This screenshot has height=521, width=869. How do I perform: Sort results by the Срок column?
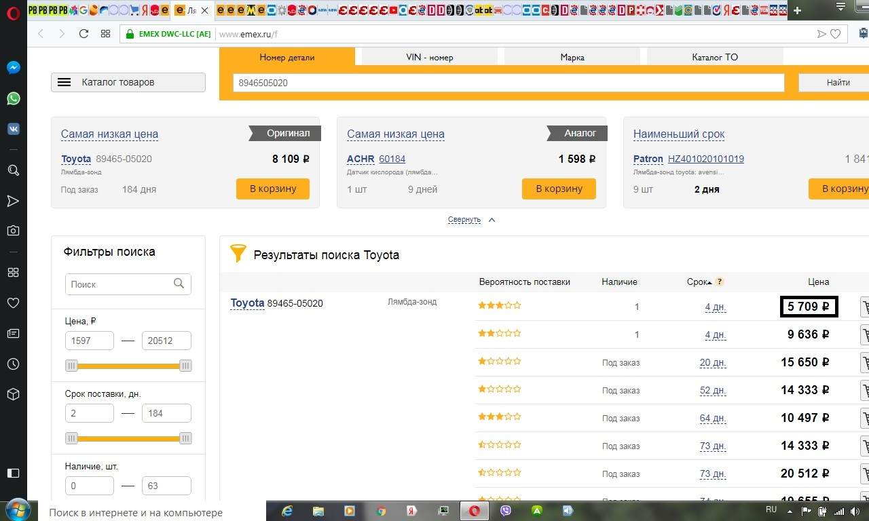pos(698,282)
